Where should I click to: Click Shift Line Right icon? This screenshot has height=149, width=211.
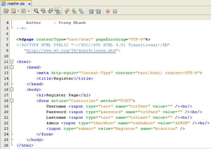[98, 11]
